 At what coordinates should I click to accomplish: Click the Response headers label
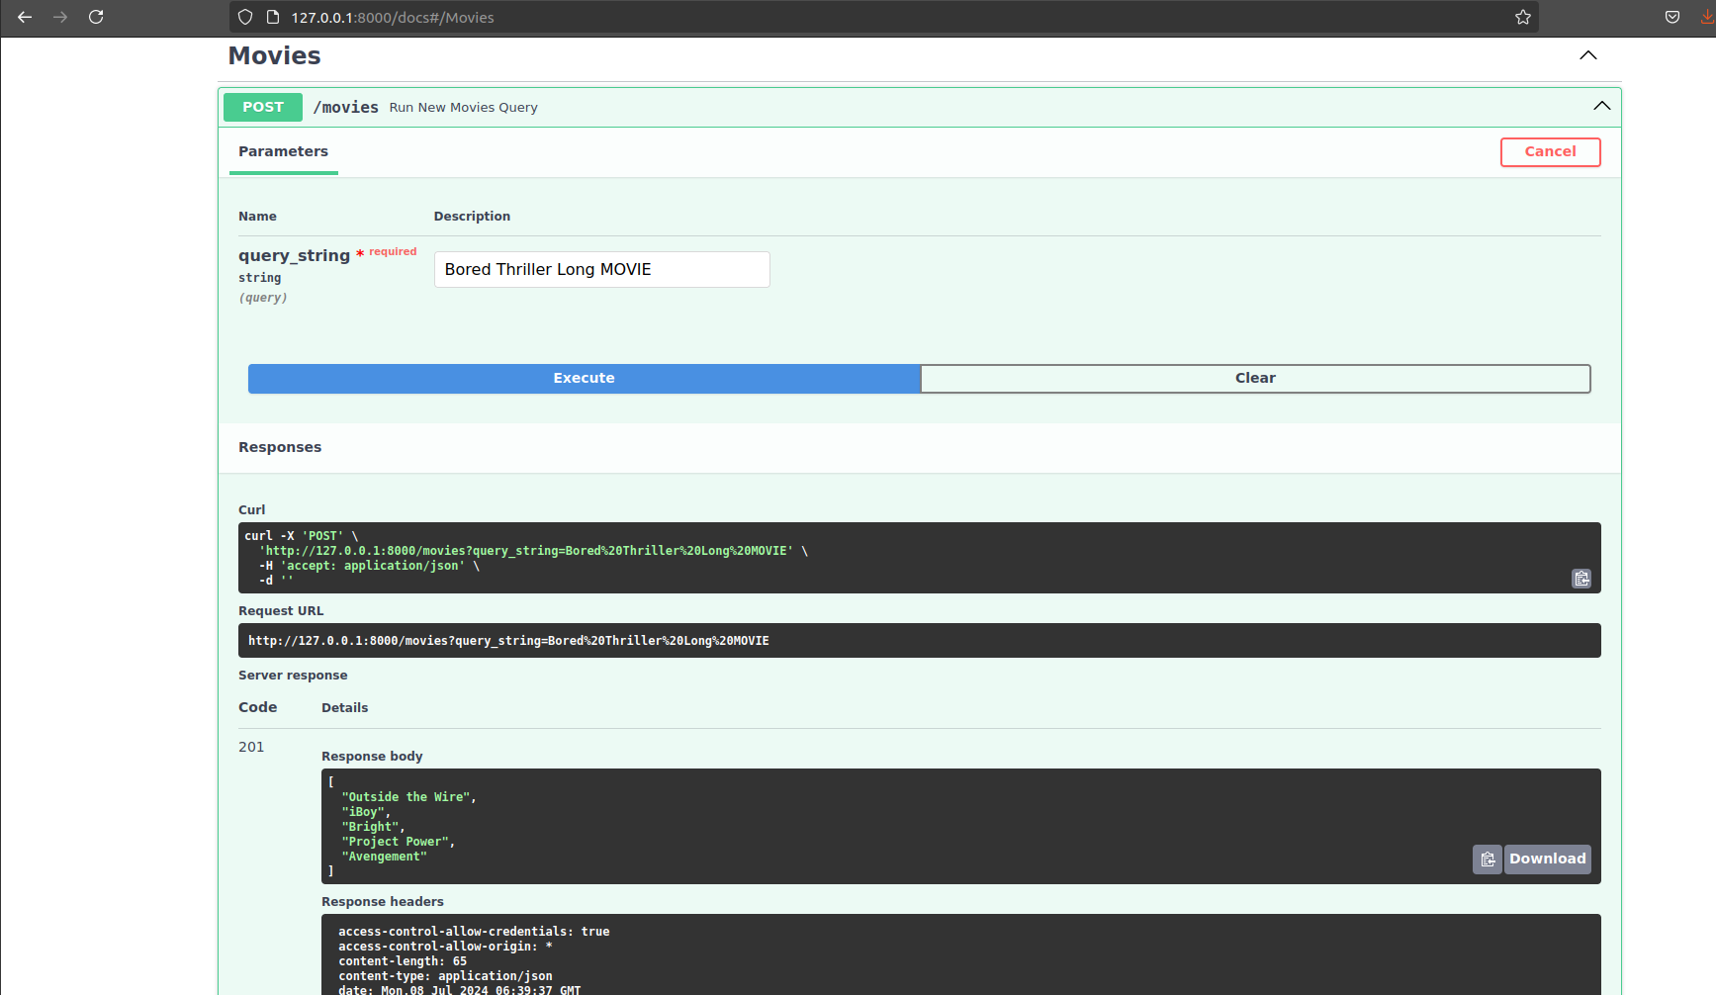(383, 902)
